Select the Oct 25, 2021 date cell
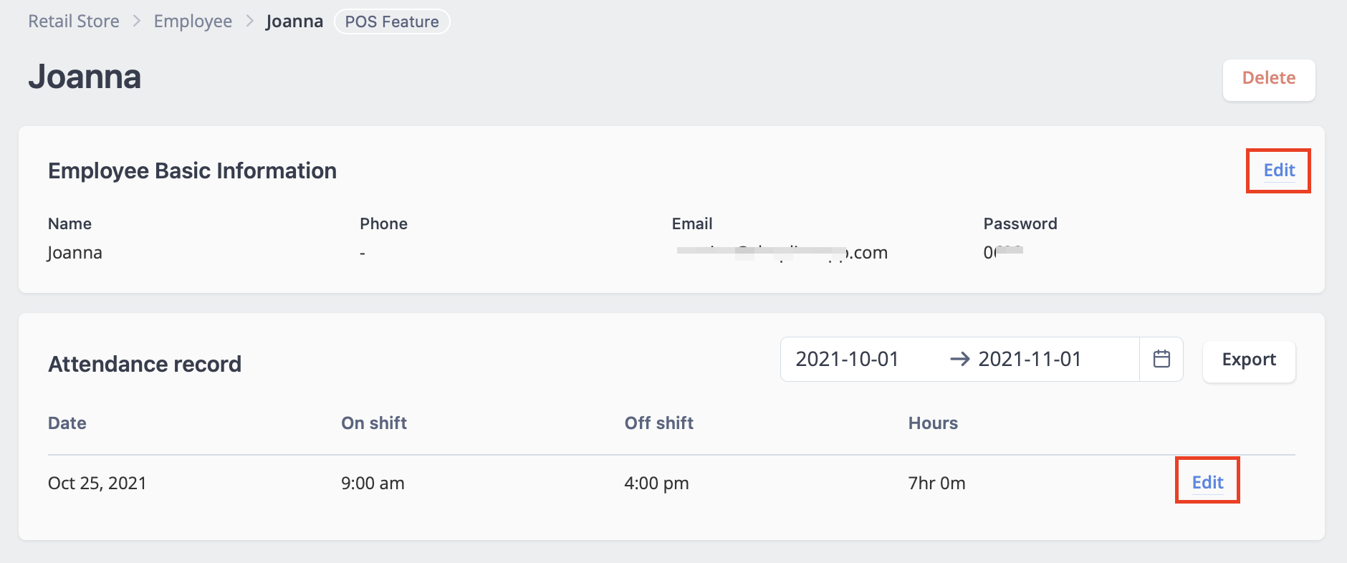The height and width of the screenshot is (563, 1347). click(x=97, y=483)
